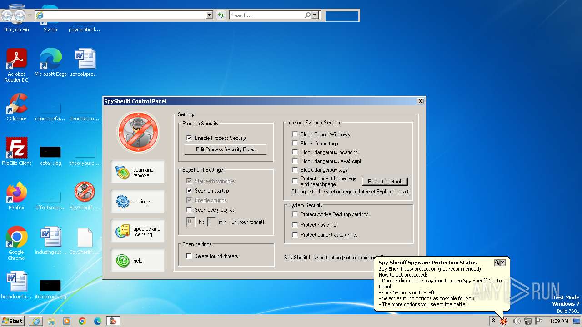The width and height of the screenshot is (582, 327).
Task: Enable Block dangerous JavaScript checkbox
Action: coord(295,161)
